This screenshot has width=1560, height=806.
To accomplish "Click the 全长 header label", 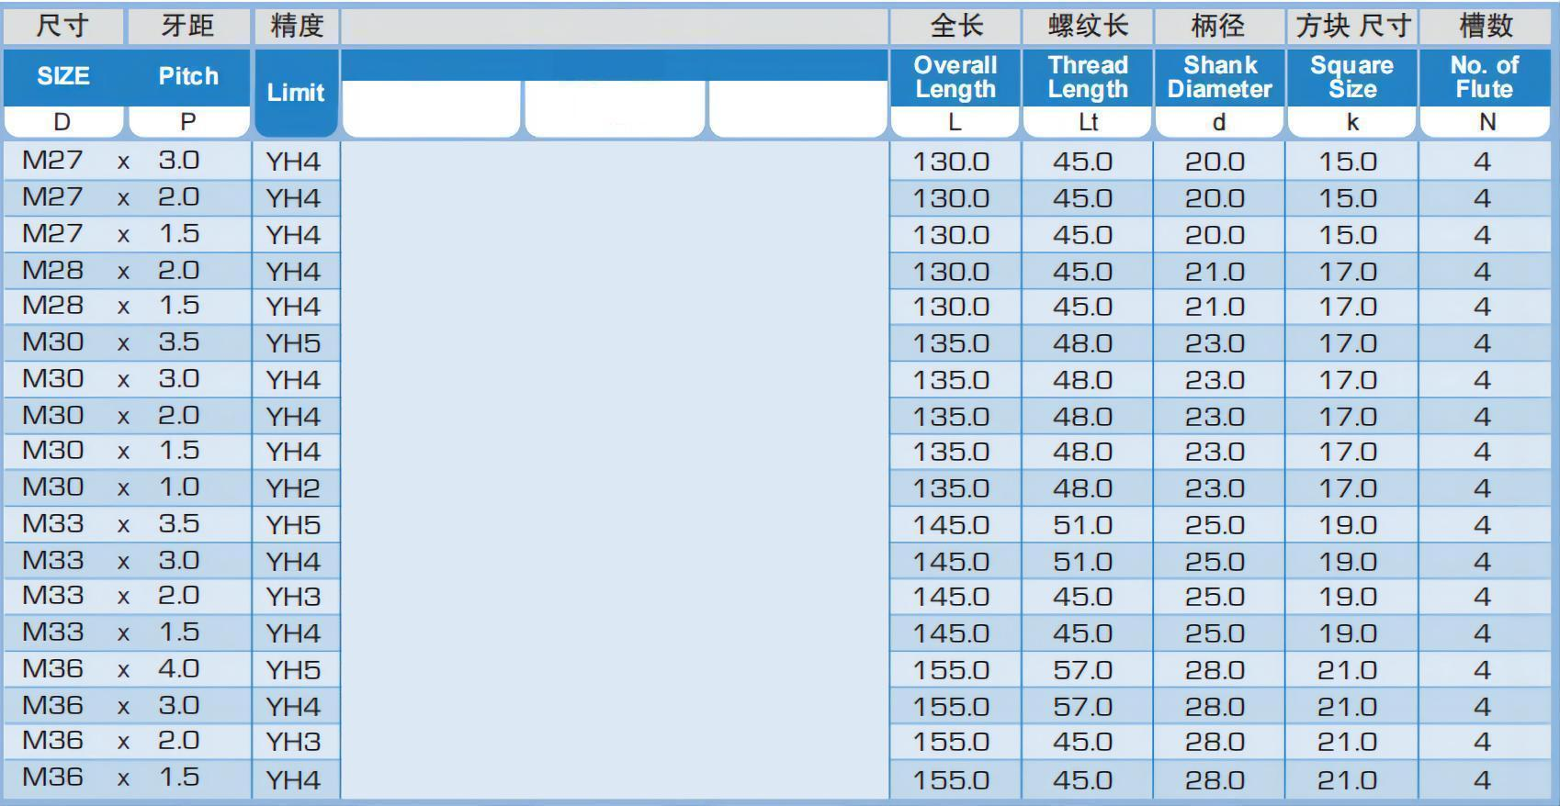I will (x=955, y=26).
